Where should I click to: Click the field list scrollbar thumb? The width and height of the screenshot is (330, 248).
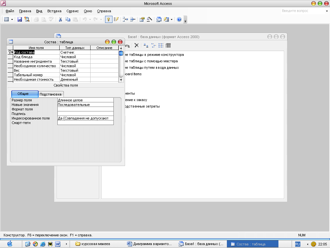pos(121,53)
